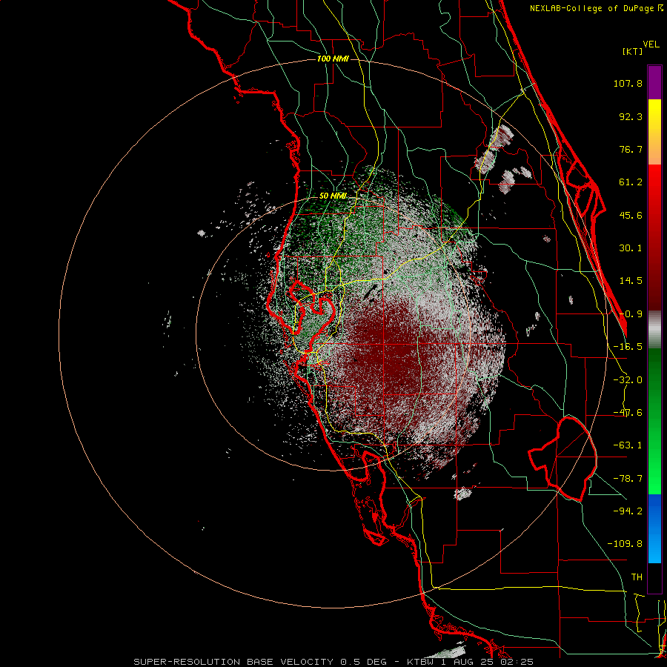Click the VEL legend title
Viewport: 667px width, 667px height.
(651, 44)
